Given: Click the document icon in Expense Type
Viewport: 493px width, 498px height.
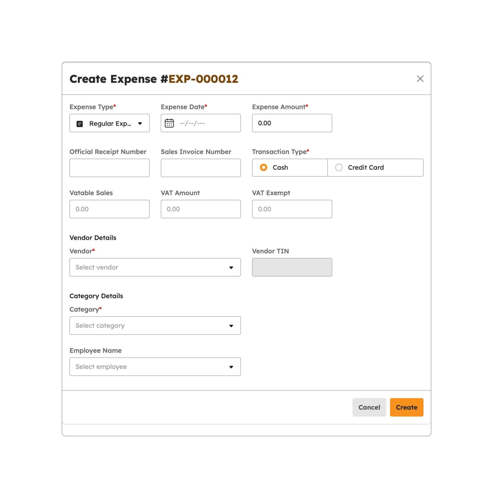Looking at the screenshot, I should tap(79, 124).
